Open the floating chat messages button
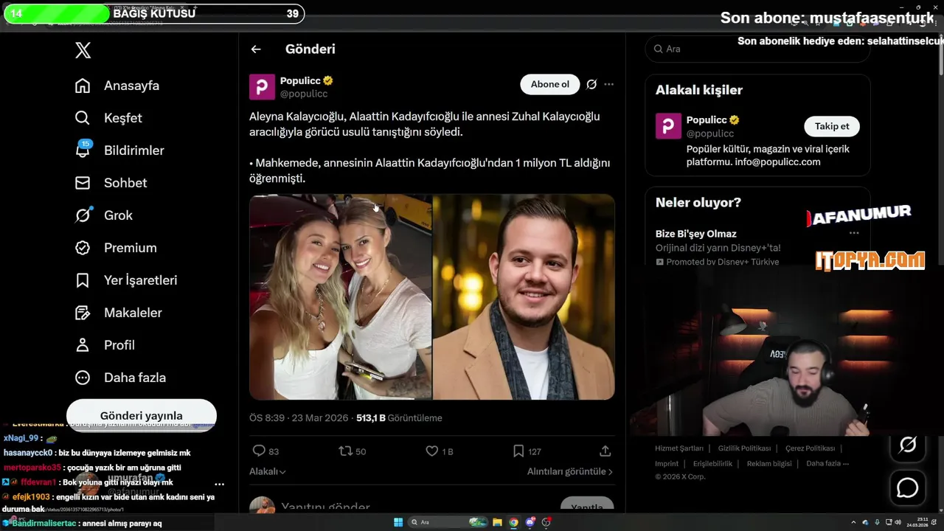 (907, 487)
